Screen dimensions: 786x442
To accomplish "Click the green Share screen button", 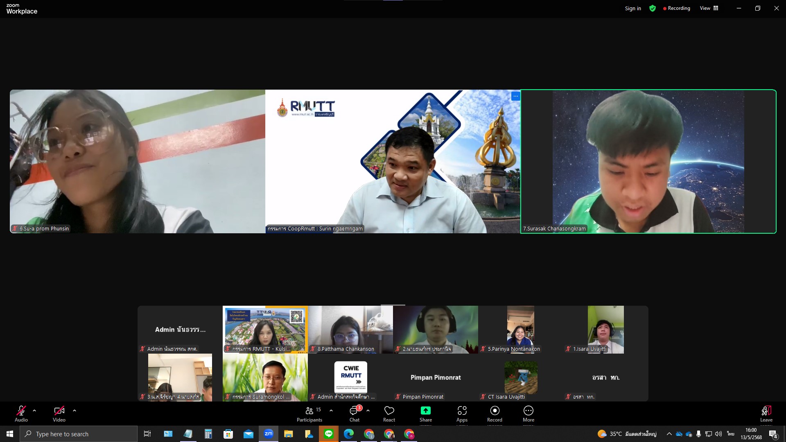I will coord(426,413).
